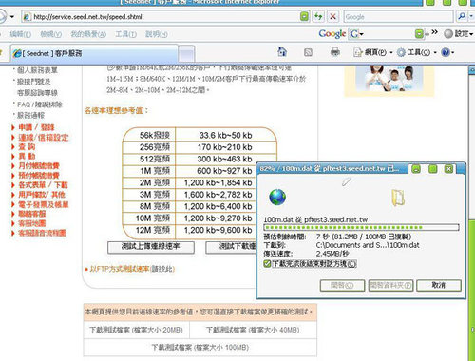Open the 電子發票及帳單 sidebar link
This screenshot has height=361, width=475.
tap(44, 204)
